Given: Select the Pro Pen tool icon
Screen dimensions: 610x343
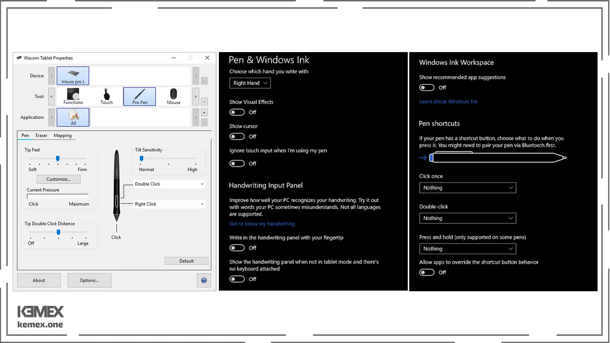Looking at the screenshot, I should [139, 96].
